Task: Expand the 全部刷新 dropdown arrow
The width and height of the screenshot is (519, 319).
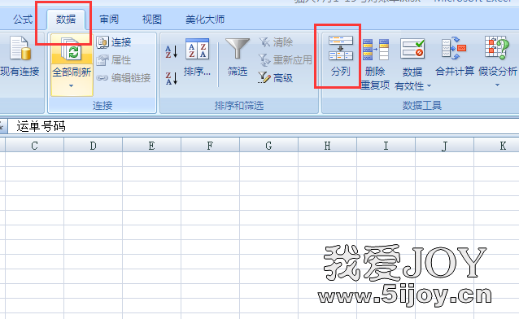Action: point(71,86)
